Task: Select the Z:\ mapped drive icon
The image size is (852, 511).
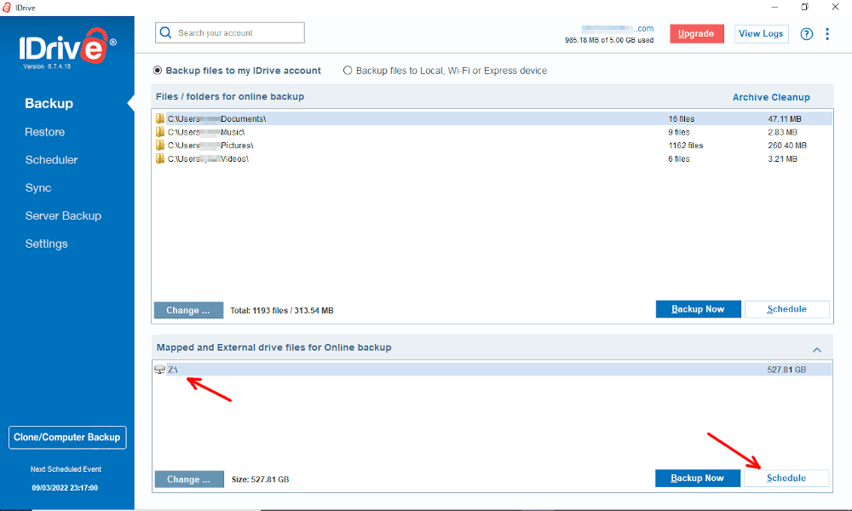Action: pyautogui.click(x=160, y=370)
